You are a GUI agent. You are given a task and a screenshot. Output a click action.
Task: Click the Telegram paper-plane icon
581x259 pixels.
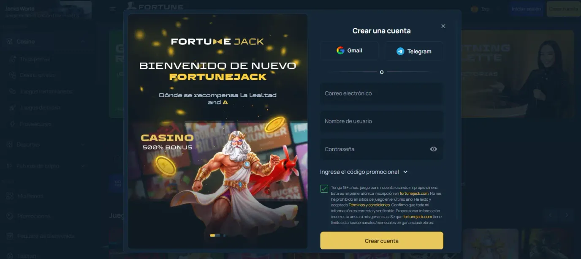click(400, 52)
